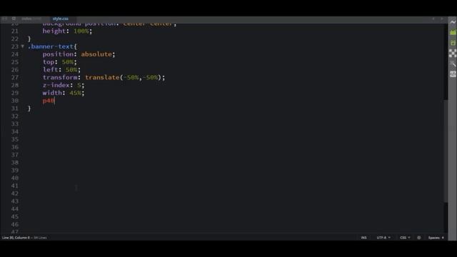
Task: Click the magic wand beautify icon
Action: 453,64
